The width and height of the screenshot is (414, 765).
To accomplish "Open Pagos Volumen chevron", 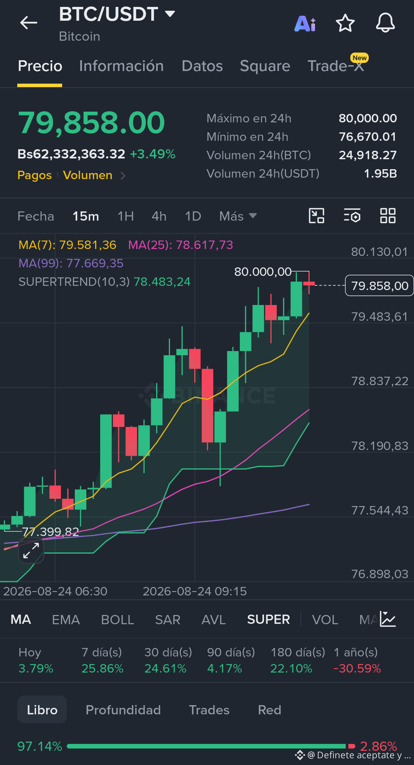I will [x=123, y=176].
